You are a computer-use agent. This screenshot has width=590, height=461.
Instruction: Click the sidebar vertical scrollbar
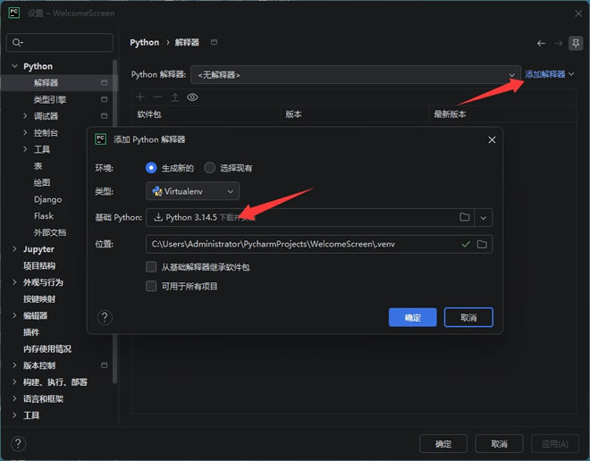pos(114,222)
